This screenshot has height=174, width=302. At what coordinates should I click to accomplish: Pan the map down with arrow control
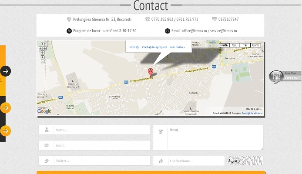pos(43,52)
